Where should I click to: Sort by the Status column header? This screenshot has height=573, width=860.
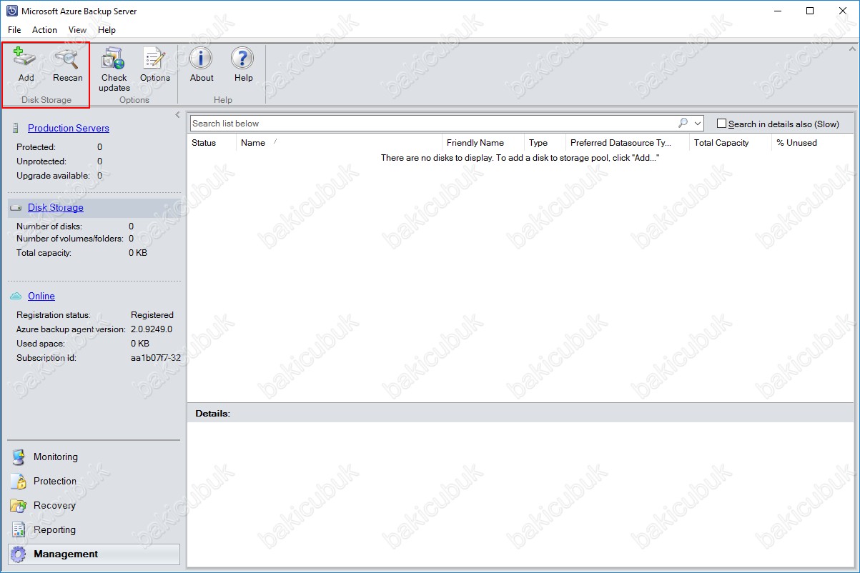click(x=212, y=143)
